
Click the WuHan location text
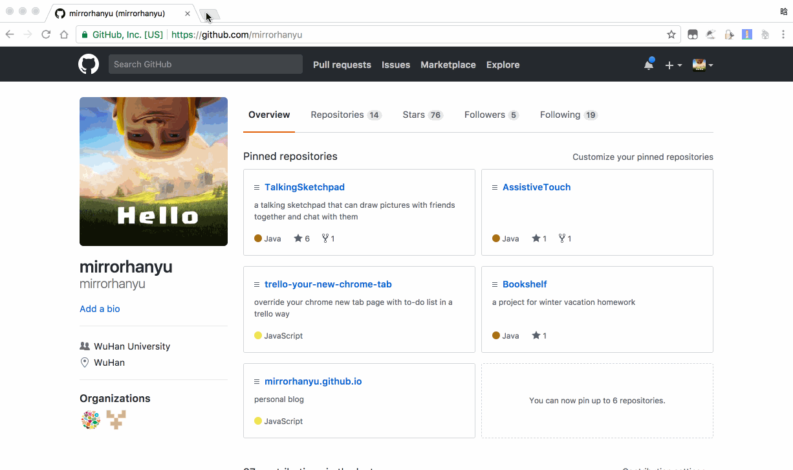click(x=109, y=363)
